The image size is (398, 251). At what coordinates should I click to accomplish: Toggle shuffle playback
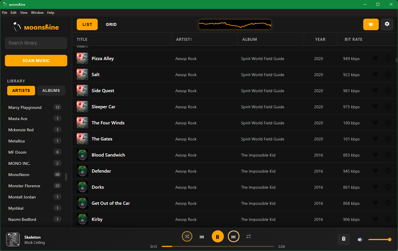187,236
